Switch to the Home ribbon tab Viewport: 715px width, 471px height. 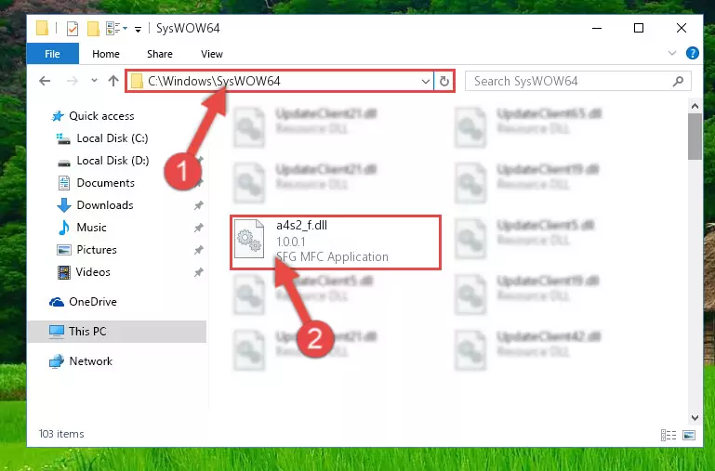(106, 54)
